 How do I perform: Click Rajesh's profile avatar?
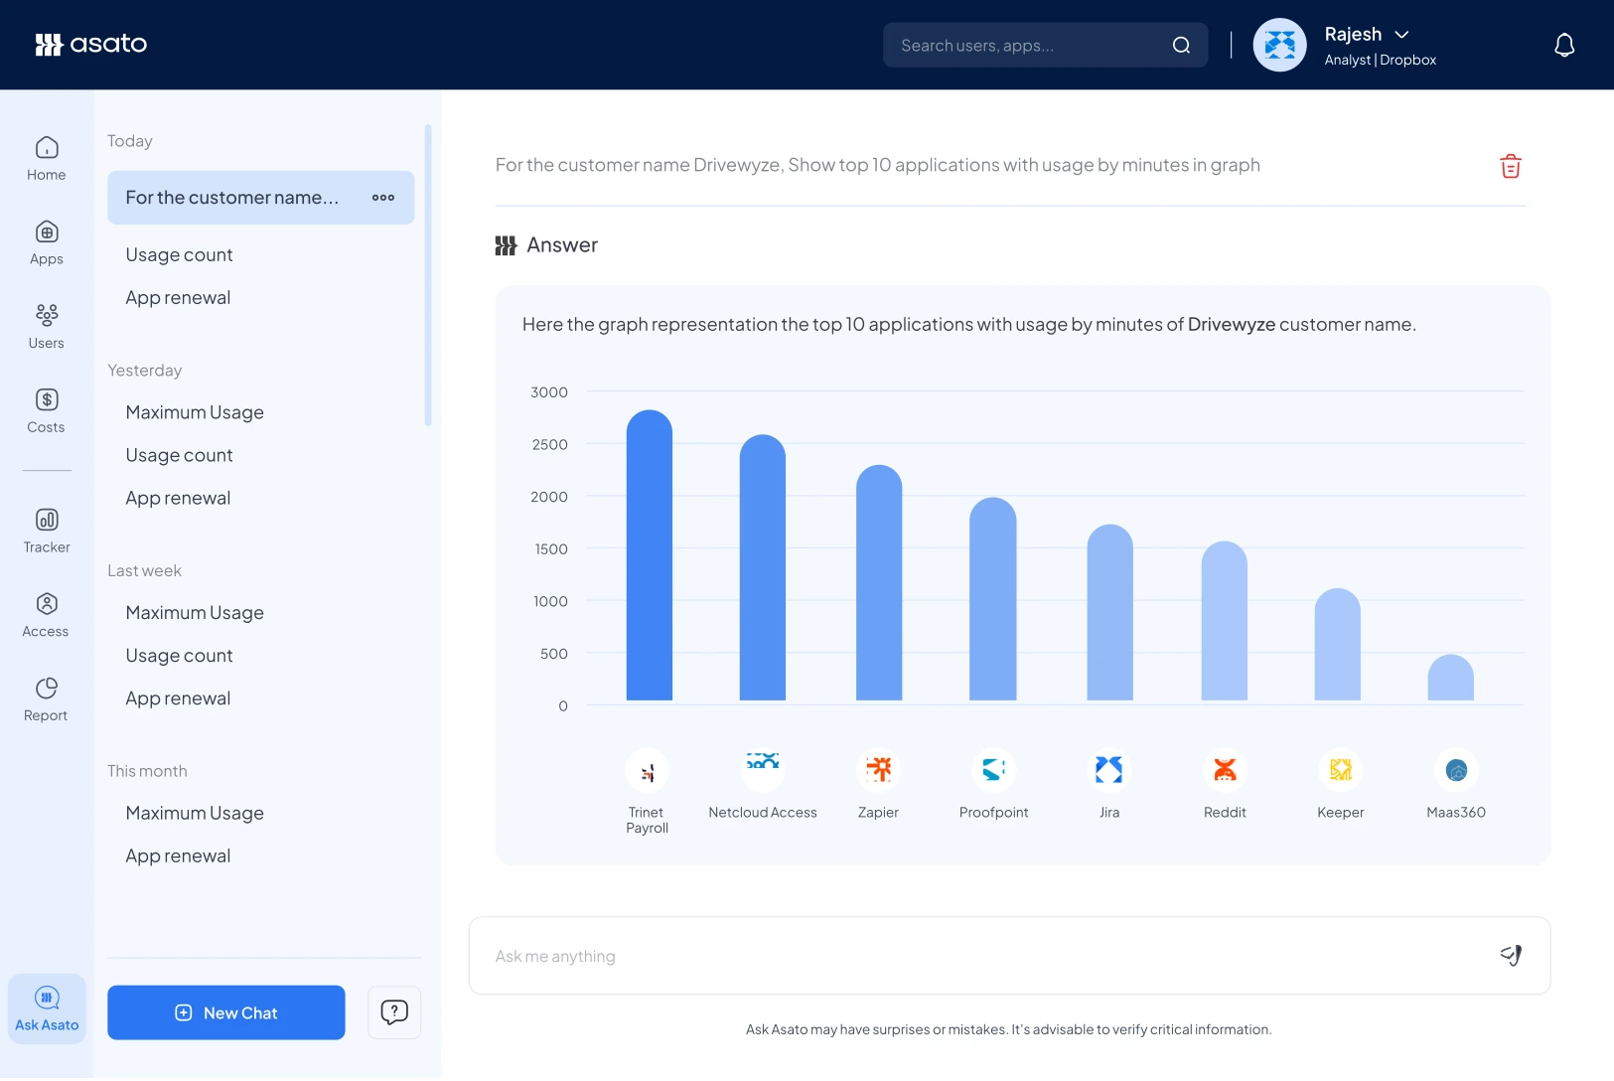click(x=1279, y=45)
